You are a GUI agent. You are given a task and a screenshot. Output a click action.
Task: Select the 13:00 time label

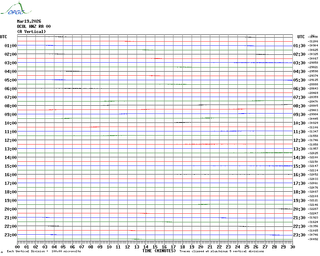11,149
